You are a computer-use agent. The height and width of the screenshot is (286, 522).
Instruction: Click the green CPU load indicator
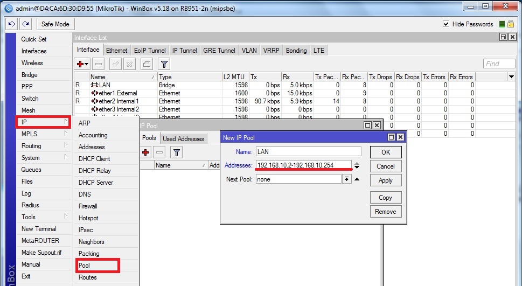coord(502,24)
